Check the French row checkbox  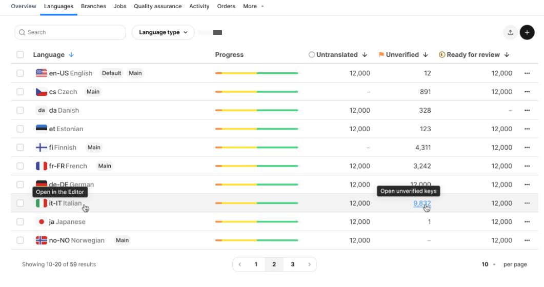20,166
